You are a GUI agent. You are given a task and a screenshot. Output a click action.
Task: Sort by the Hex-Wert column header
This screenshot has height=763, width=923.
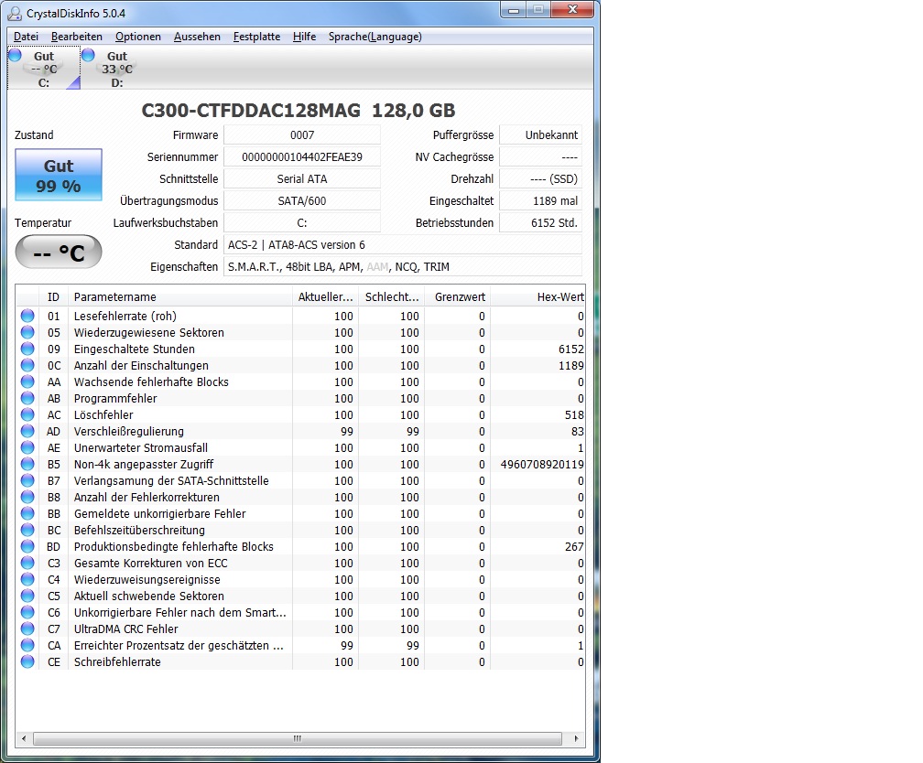coord(538,297)
